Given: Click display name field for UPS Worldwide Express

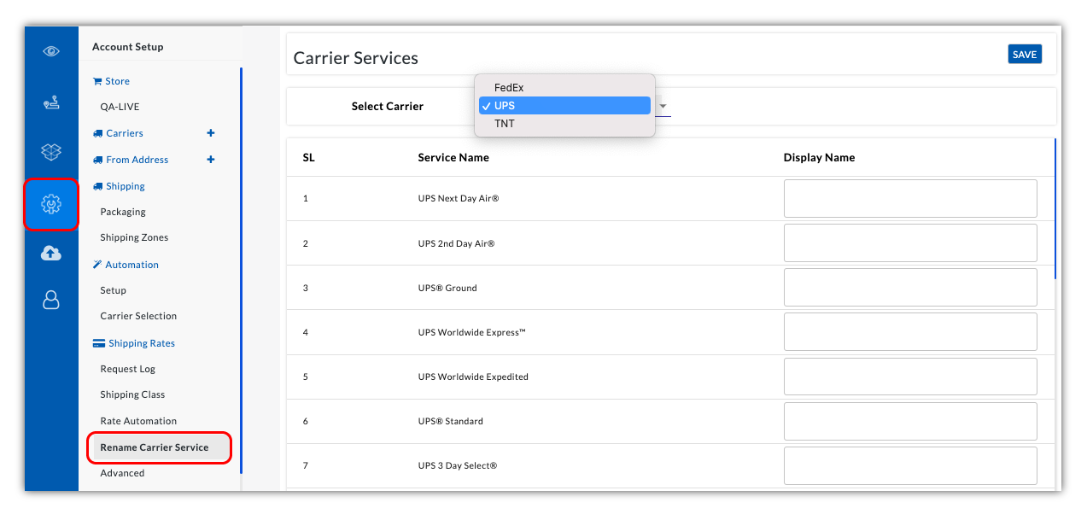Looking at the screenshot, I should pyautogui.click(x=910, y=331).
